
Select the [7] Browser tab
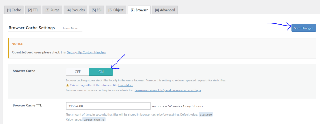point(139,10)
